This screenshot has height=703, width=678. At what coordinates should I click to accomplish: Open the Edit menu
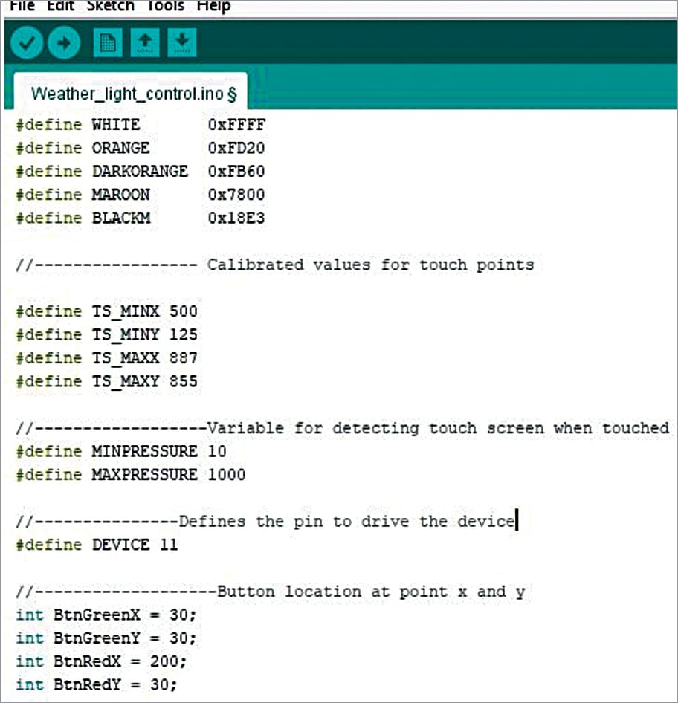click(x=61, y=7)
